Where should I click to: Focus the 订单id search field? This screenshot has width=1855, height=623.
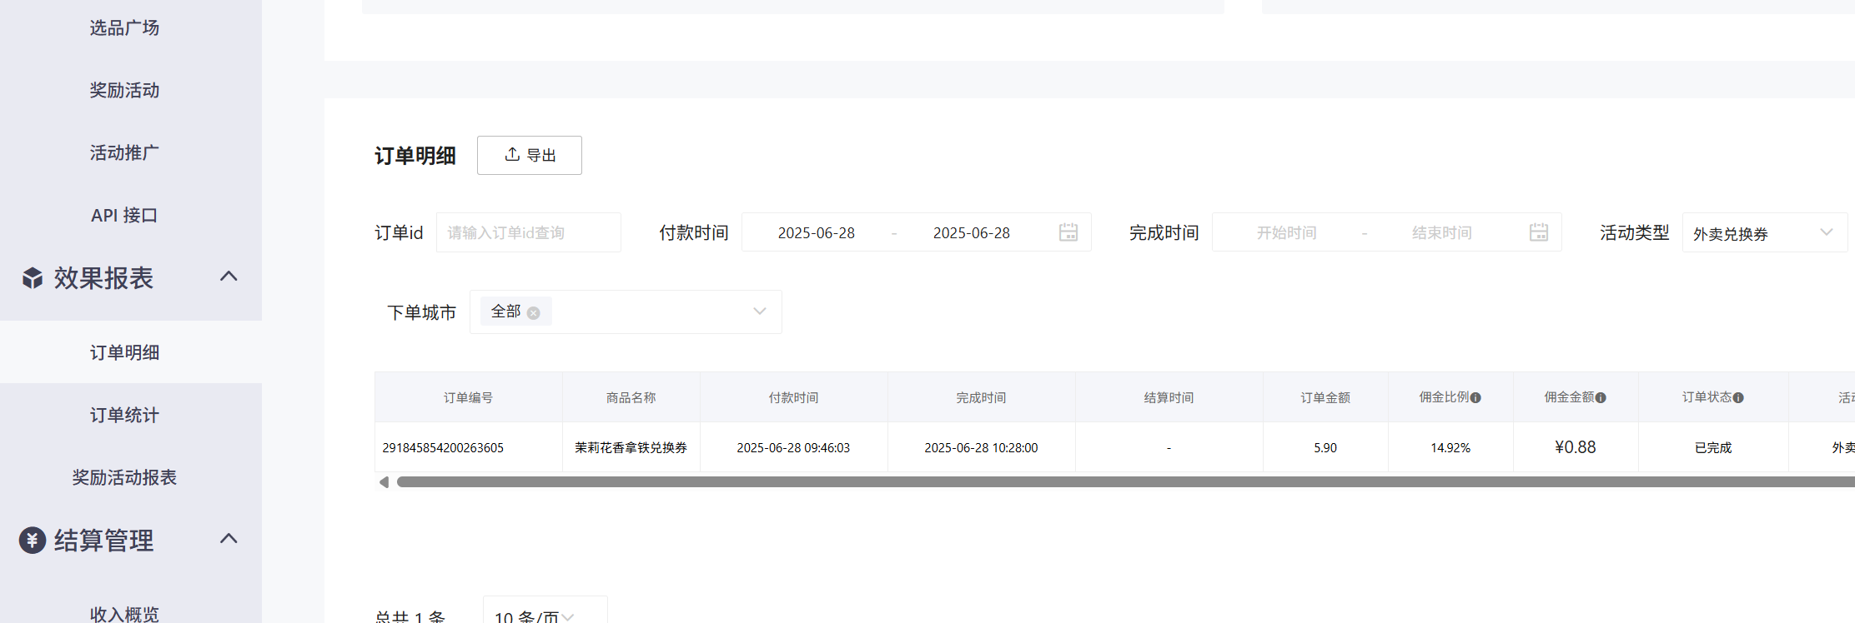click(529, 232)
